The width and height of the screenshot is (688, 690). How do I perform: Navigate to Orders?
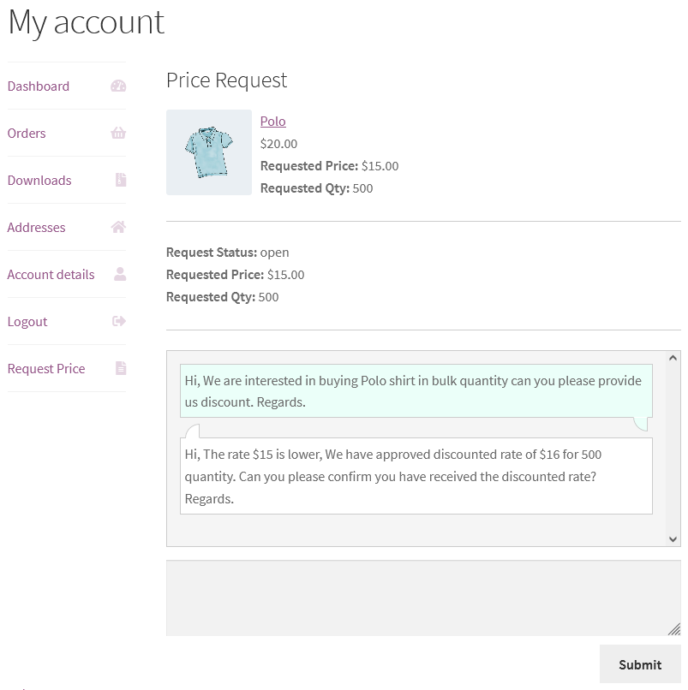(x=26, y=133)
